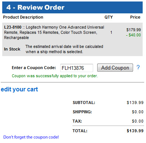Click the QTY column header
Screen dimensions: 146x143
click(109, 17)
